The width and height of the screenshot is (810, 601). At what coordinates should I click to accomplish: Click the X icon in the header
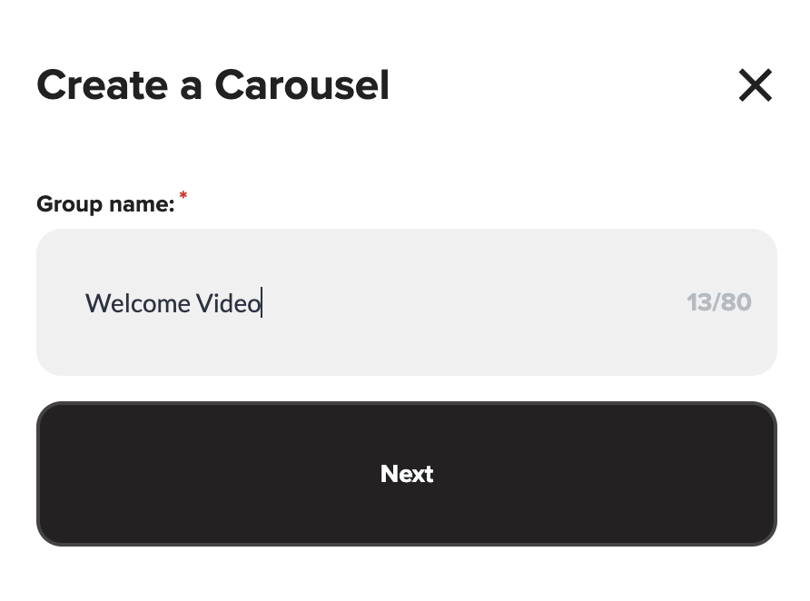tap(755, 86)
